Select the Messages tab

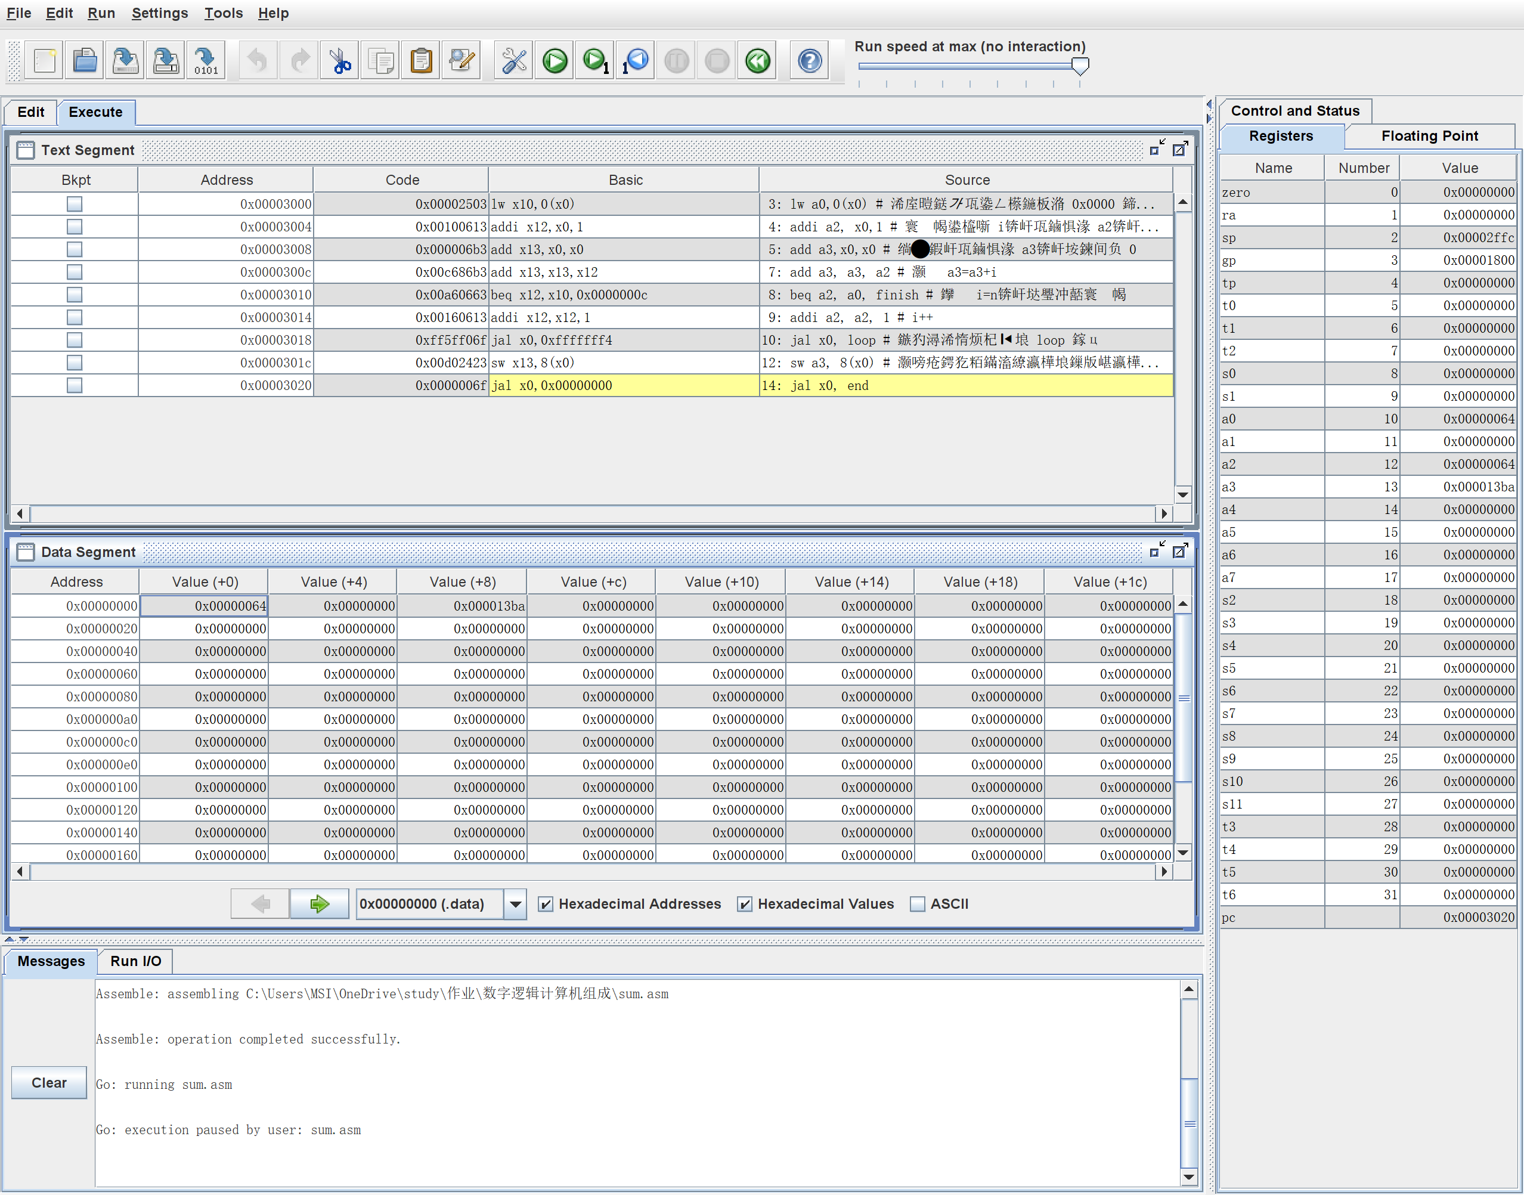click(x=51, y=961)
